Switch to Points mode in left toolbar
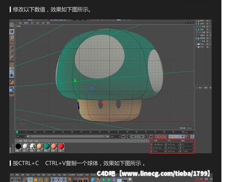The width and height of the screenshot is (225, 182). (x=12, y=48)
